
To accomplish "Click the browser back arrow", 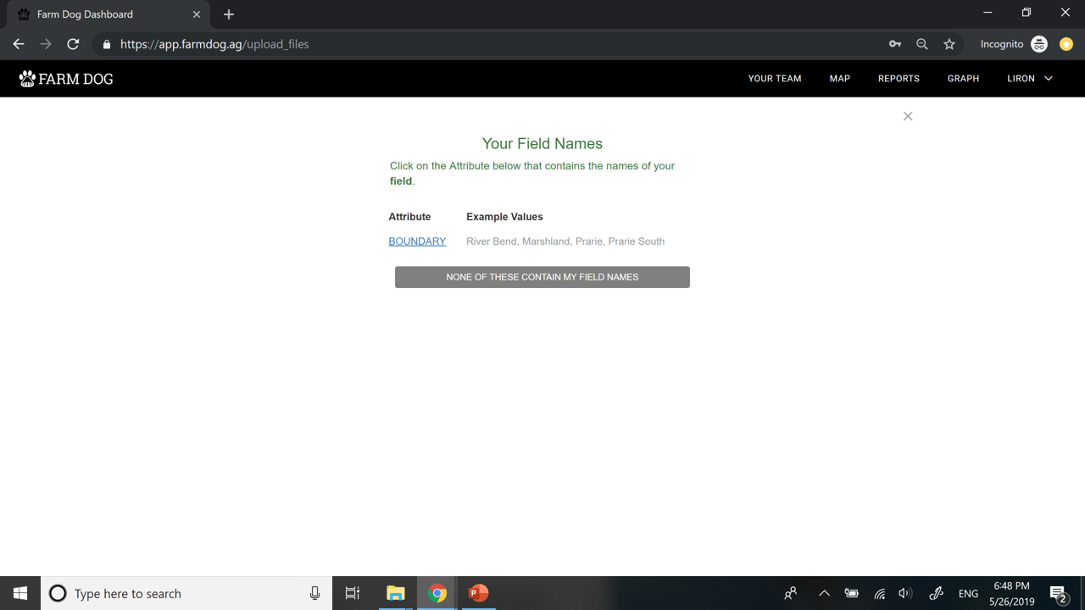I will 19,44.
